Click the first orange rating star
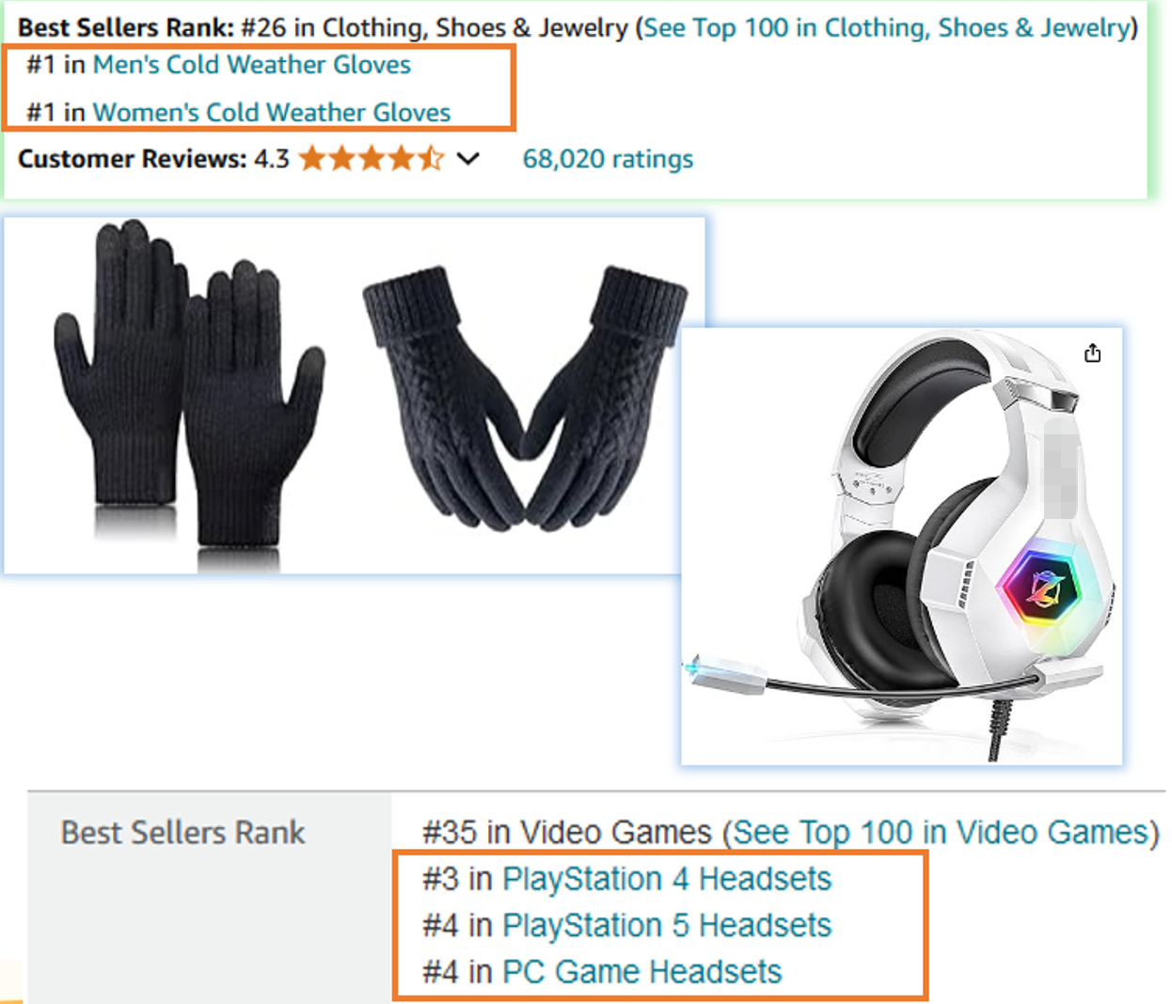This screenshot has width=1172, height=1004. (312, 159)
